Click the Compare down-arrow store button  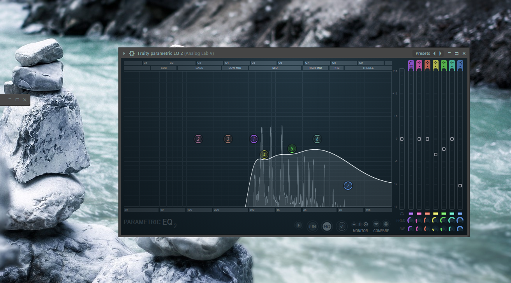[376, 224]
